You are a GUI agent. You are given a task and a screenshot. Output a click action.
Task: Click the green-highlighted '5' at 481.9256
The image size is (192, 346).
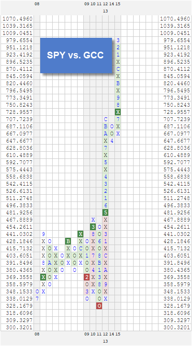coord(105,212)
